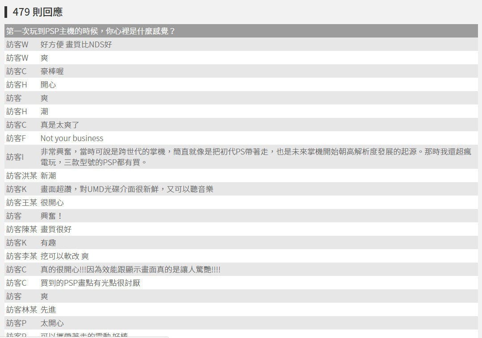Select 訪客C beside the "買到的PSP畫點有光點很討厭" comment
Viewport: 482px width, 338px height.
coord(17,283)
